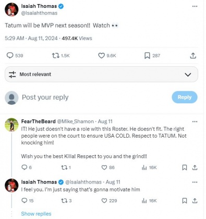Share Isaiah's 'I feel you' reply

pos(195,201)
